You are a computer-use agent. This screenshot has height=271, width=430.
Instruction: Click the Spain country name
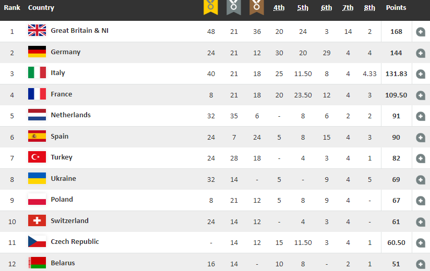[x=59, y=137]
